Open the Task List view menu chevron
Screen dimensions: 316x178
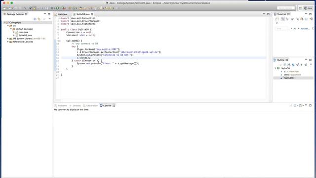(x=276, y=23)
